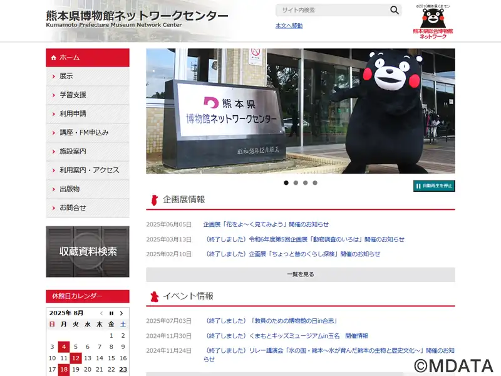
Task: Select the third slideshow dot
Action: coord(305,183)
